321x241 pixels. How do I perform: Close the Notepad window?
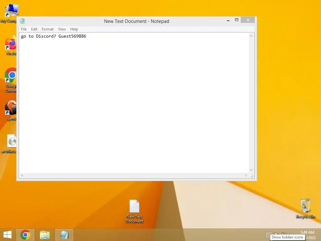[248, 20]
